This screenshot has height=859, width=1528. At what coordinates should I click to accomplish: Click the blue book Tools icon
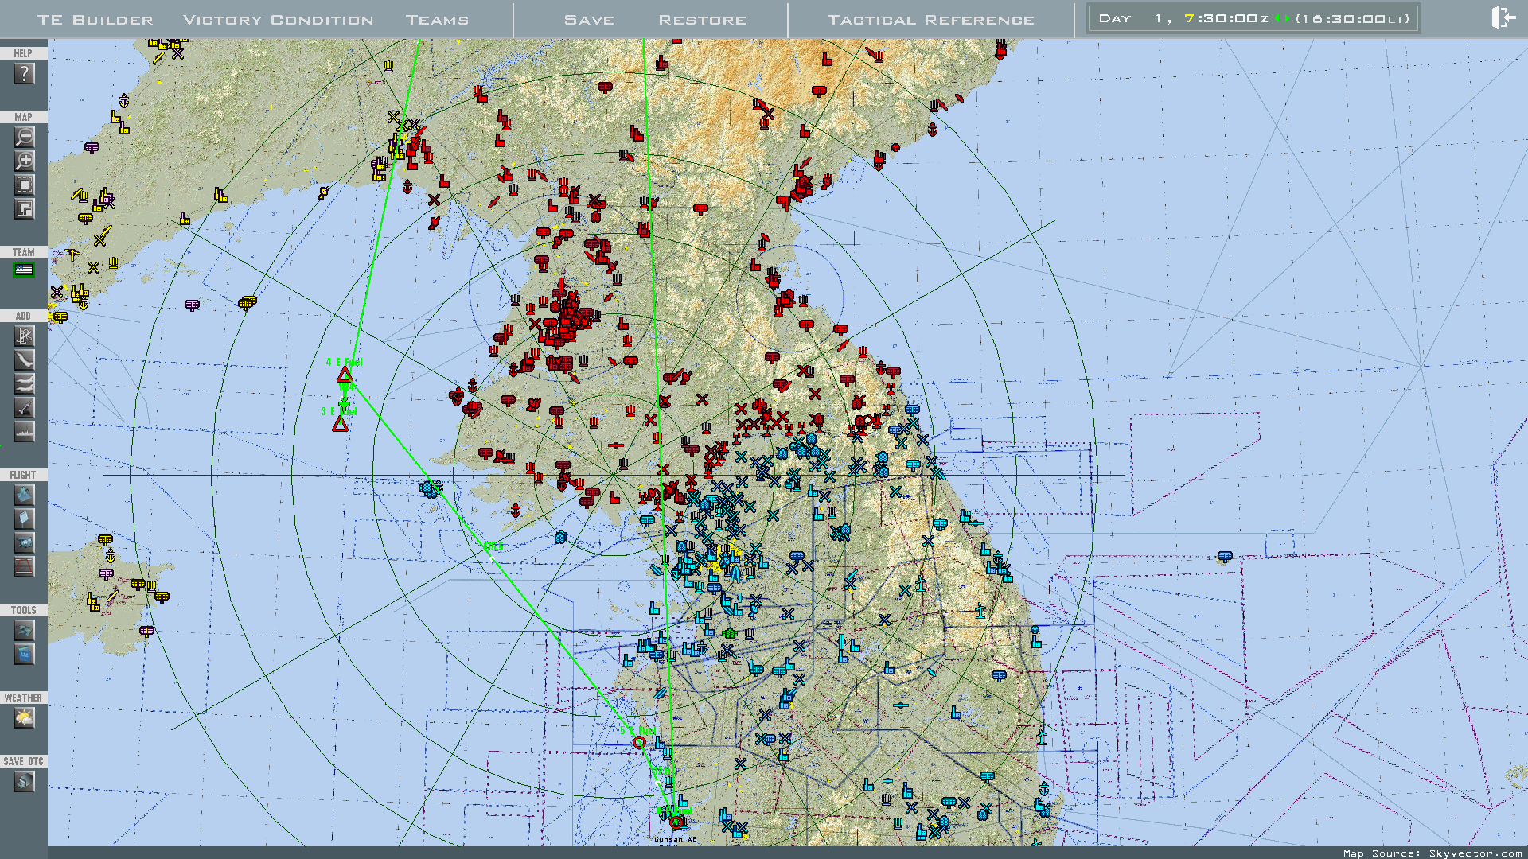pyautogui.click(x=24, y=655)
